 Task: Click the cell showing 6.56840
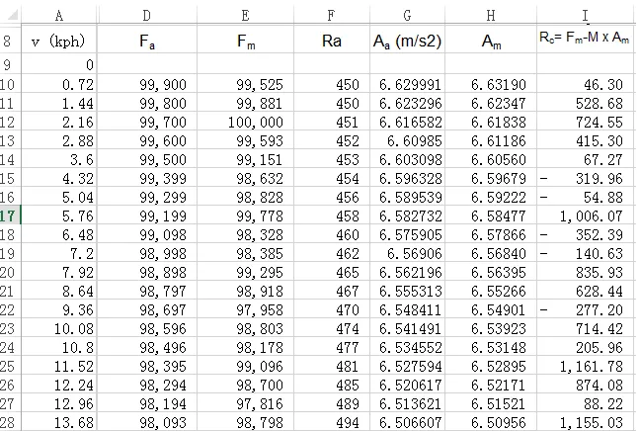pos(491,253)
